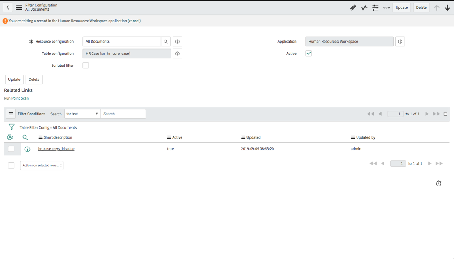Image resolution: width=454 pixels, height=259 pixels.
Task: Jump to first page in bottom pager
Action: (373, 163)
